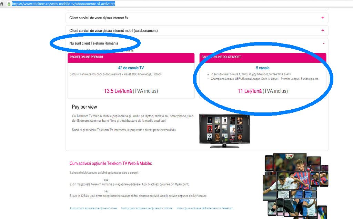Viewport: 353px width, 219px height.
Task: Select the telekom.ro URL in address bar
Action: coord(63,4)
